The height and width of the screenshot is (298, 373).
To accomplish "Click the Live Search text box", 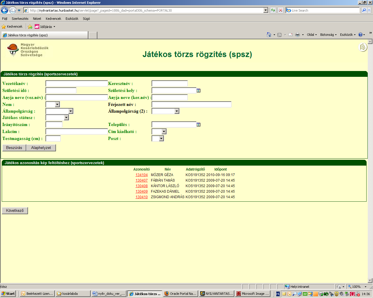I will [x=323, y=10].
